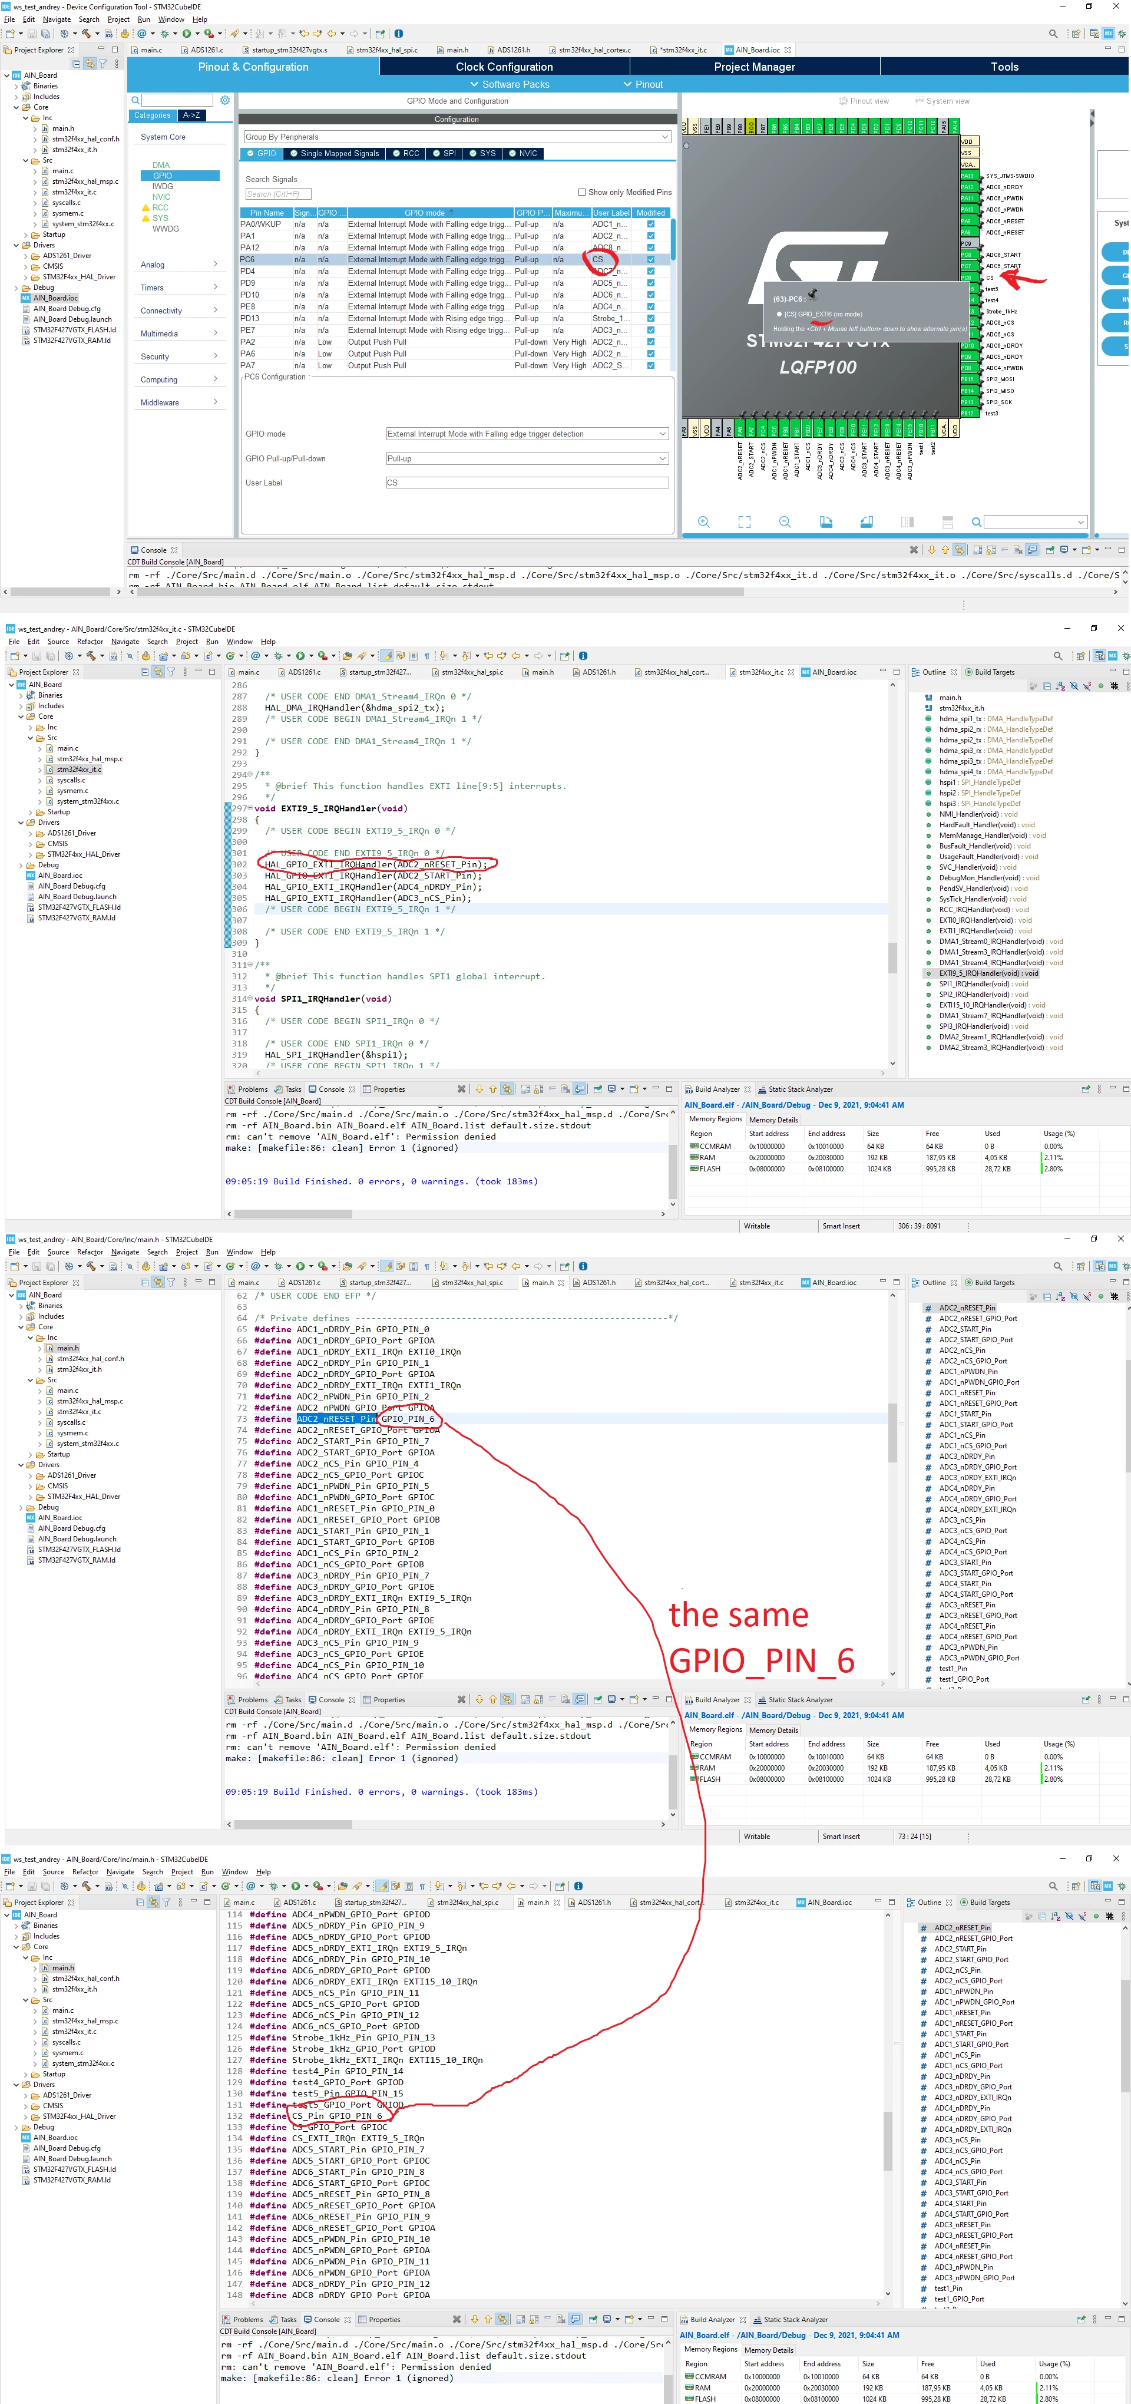1131x2404 pixels.
Task: Click the X icon in the Device Configuration Tool console toolbar
Action: tap(914, 550)
